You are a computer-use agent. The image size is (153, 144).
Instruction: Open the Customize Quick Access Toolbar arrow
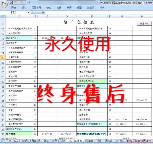click(x=29, y=2)
